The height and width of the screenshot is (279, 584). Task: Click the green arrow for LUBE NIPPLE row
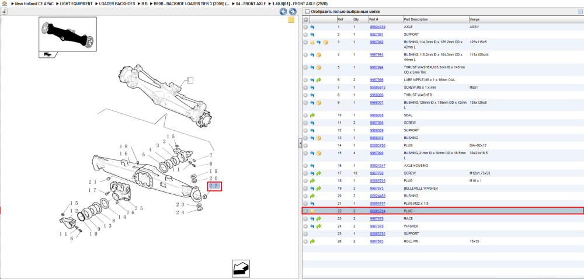(x=319, y=80)
